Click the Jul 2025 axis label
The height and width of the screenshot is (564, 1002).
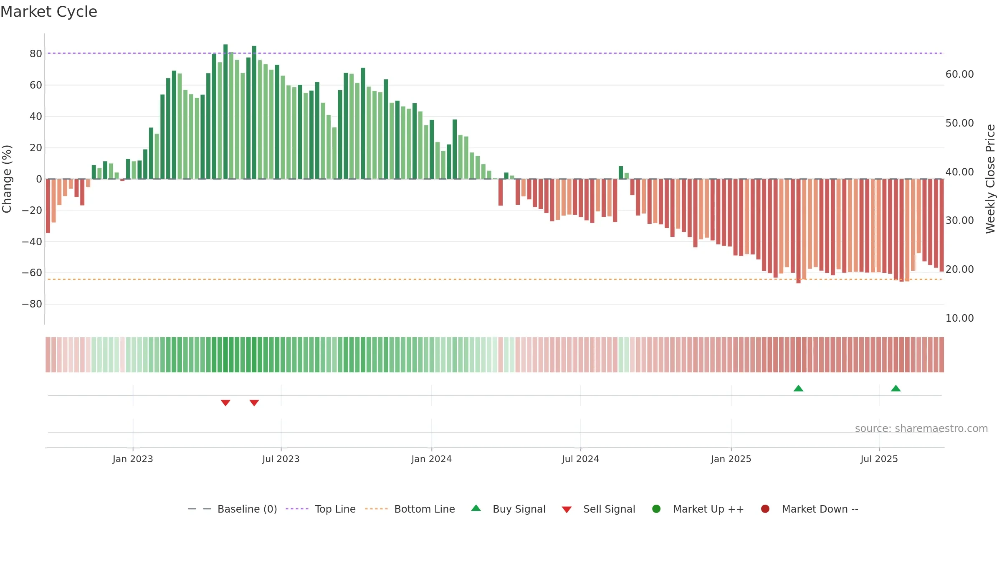[879, 459]
